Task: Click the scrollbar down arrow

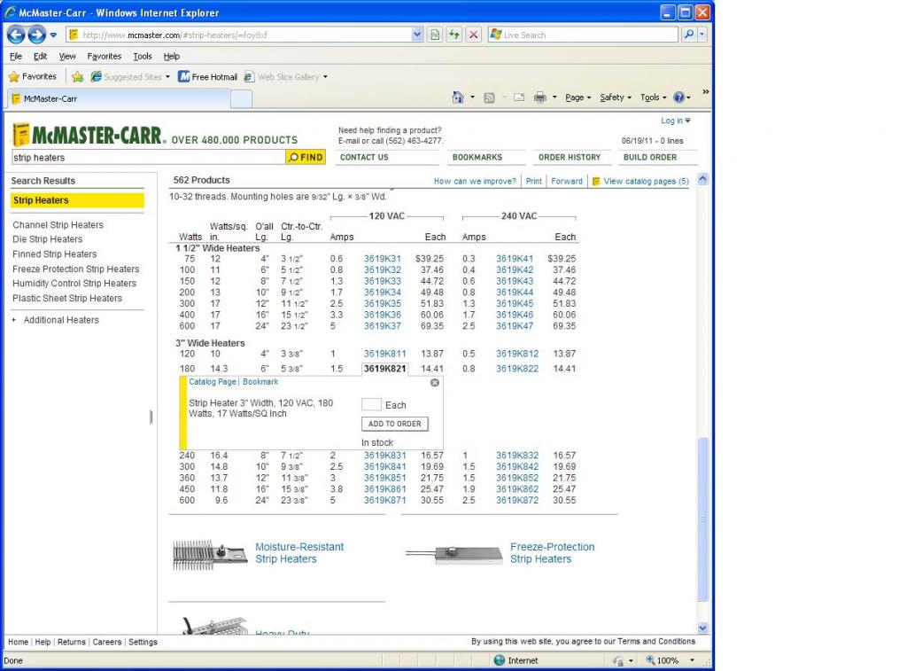Action: coord(702,628)
